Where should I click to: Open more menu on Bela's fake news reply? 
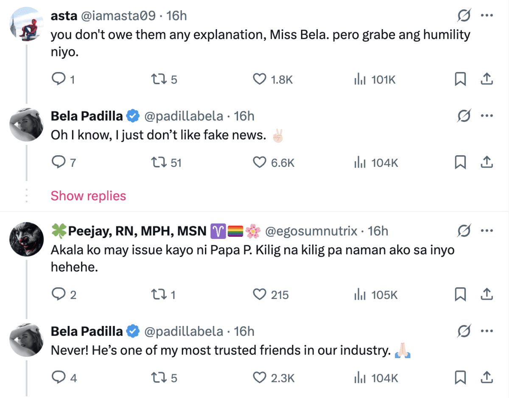pos(487,115)
